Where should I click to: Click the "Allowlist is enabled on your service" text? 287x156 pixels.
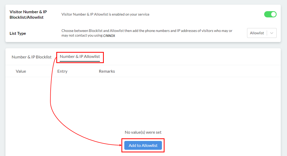click(105, 14)
